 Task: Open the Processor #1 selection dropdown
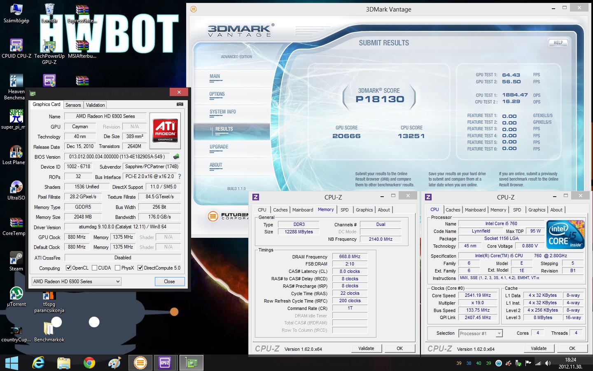coord(481,333)
